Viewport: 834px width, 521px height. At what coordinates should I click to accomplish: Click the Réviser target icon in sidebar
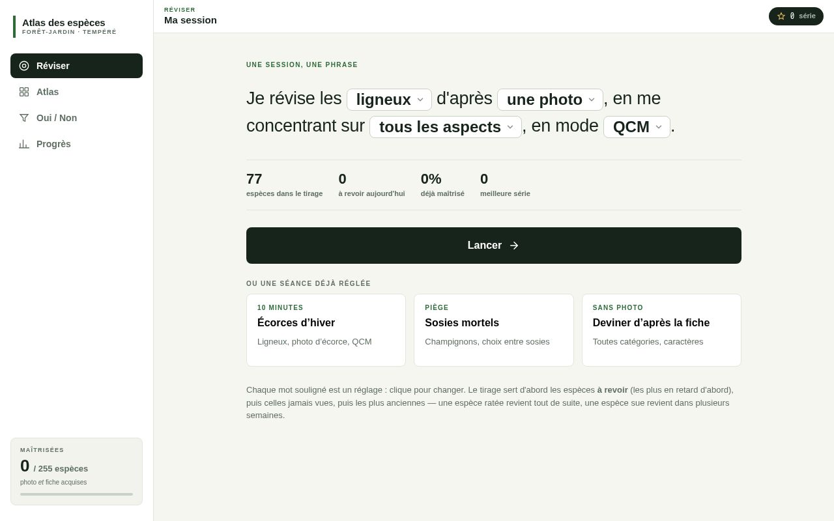(x=24, y=66)
